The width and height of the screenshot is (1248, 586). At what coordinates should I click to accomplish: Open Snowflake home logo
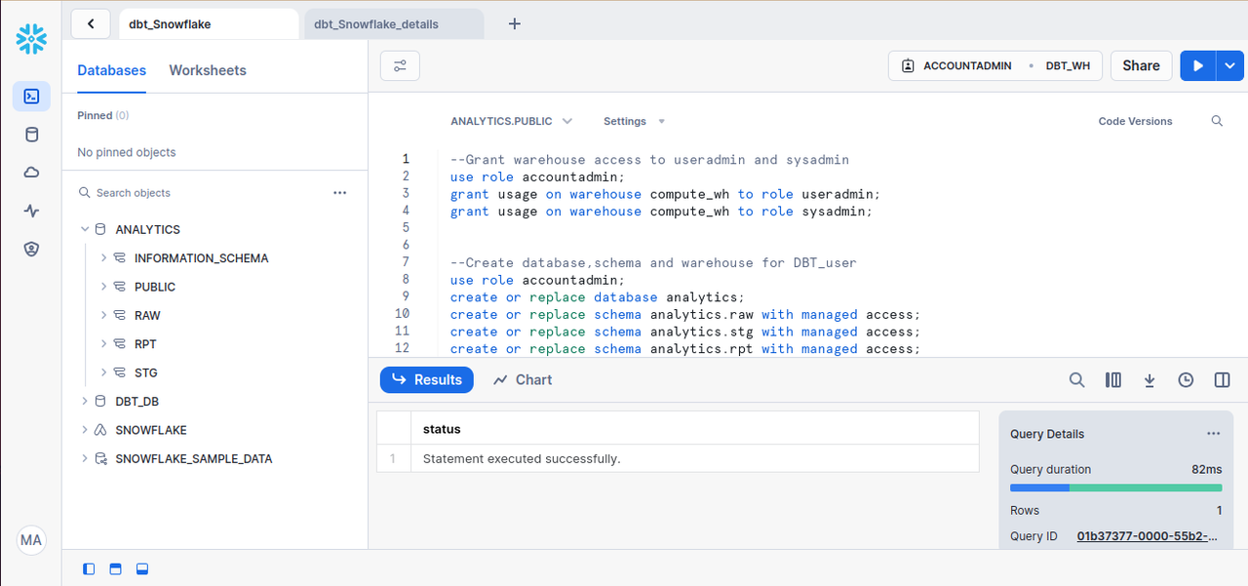(x=31, y=39)
